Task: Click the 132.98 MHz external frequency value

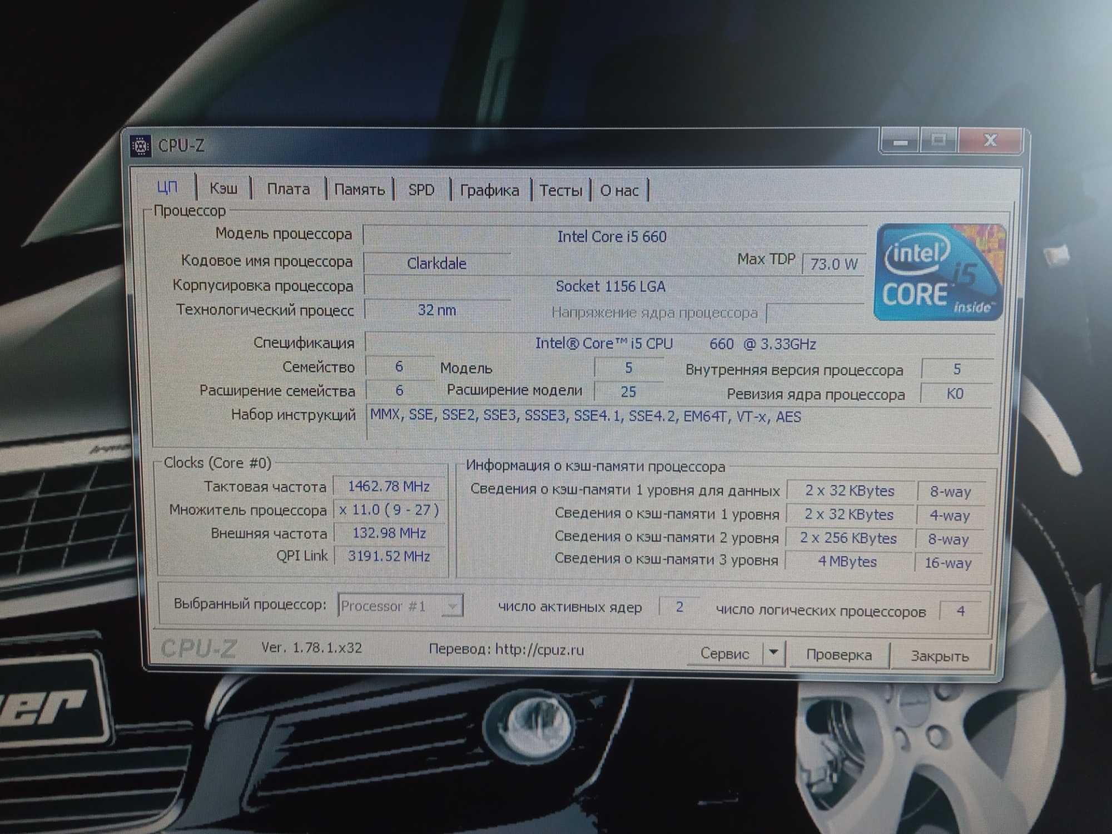Action: [x=389, y=533]
